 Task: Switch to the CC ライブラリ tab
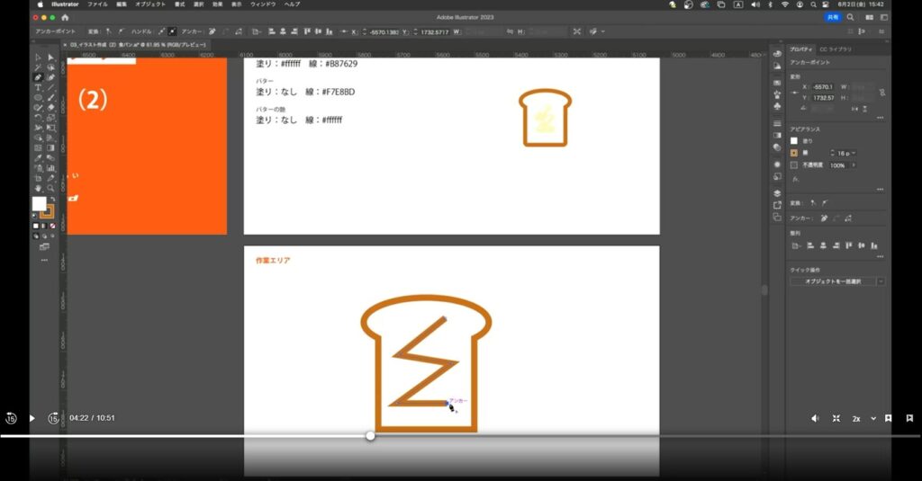point(835,49)
